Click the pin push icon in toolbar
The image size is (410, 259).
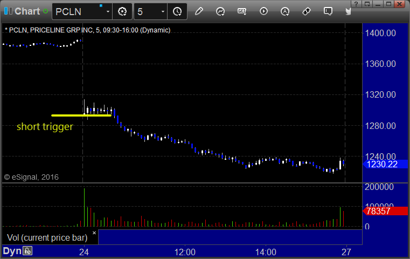(x=307, y=11)
